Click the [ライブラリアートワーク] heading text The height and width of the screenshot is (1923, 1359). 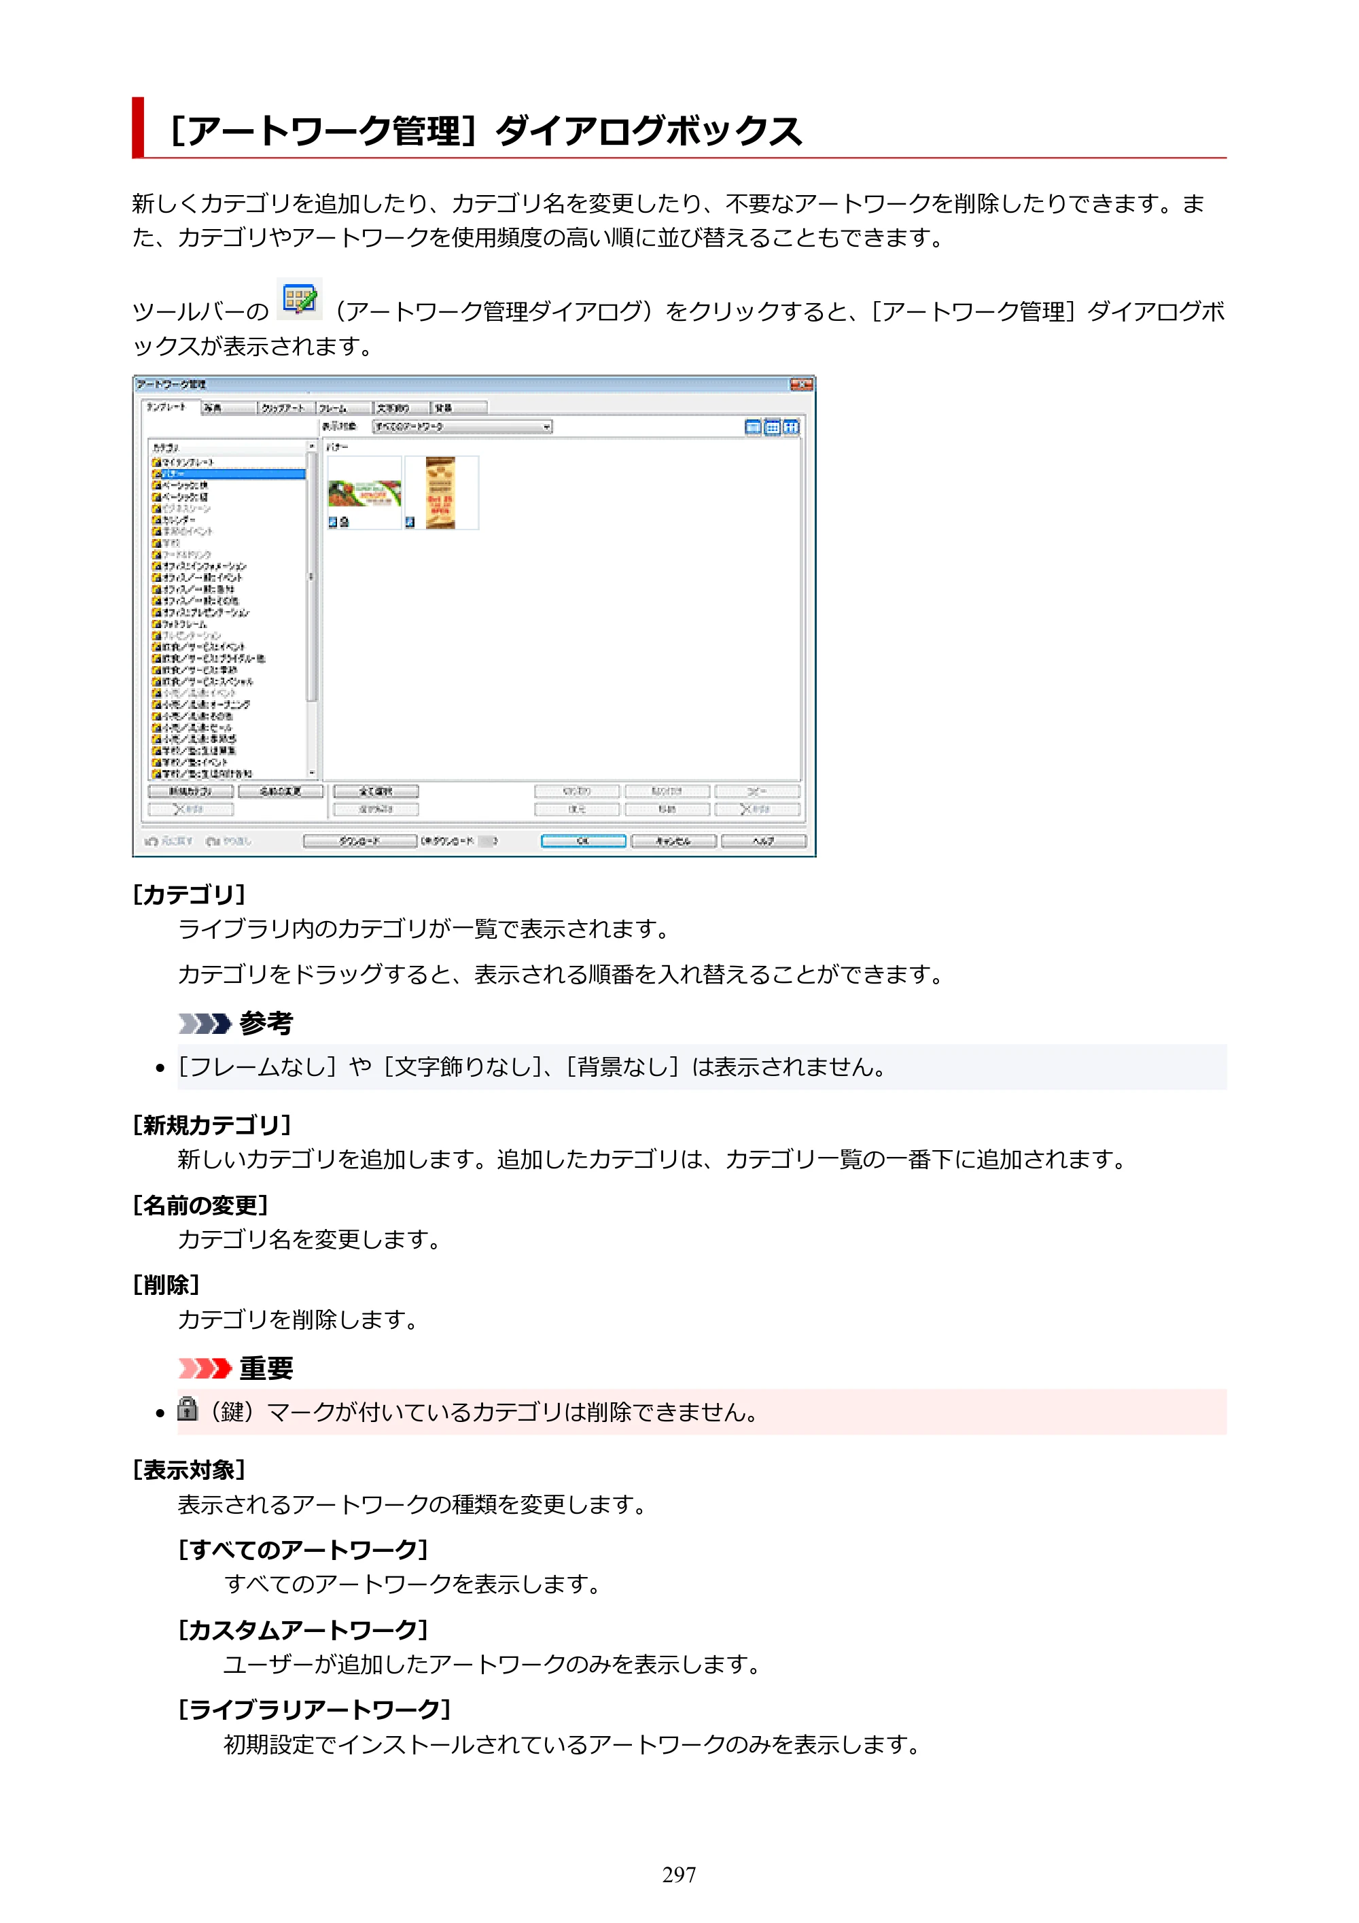point(315,1710)
